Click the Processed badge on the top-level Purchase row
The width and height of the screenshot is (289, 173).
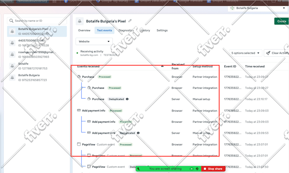click(105, 77)
